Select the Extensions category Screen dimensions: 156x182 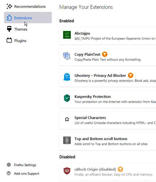pos(28,18)
